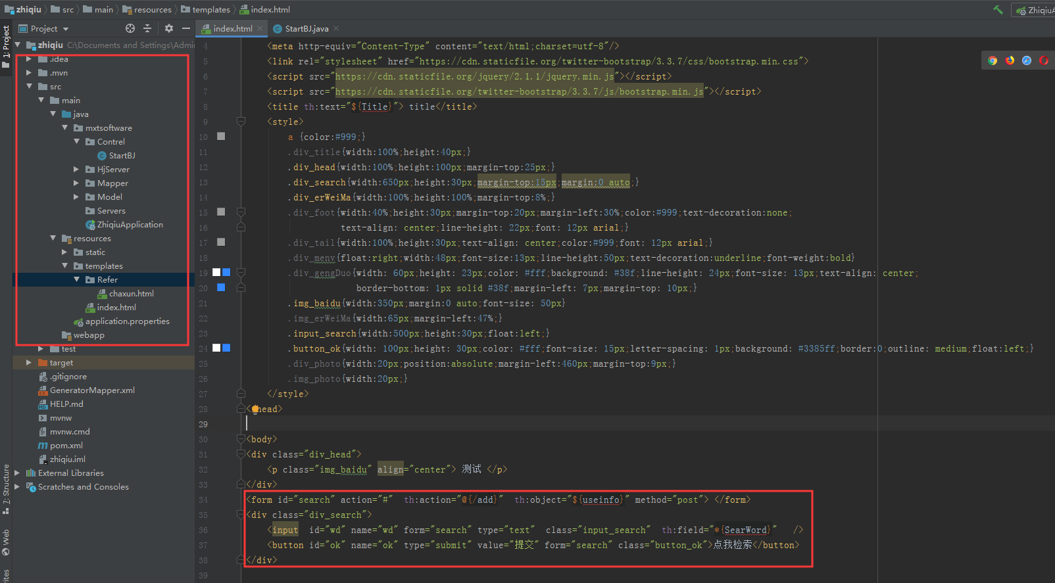Expand the Mapper package
Image resolution: width=1055 pixels, height=583 pixels.
76,183
